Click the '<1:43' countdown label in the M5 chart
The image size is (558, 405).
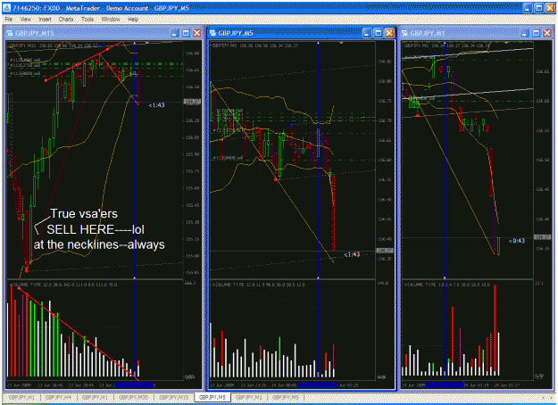[x=352, y=254]
